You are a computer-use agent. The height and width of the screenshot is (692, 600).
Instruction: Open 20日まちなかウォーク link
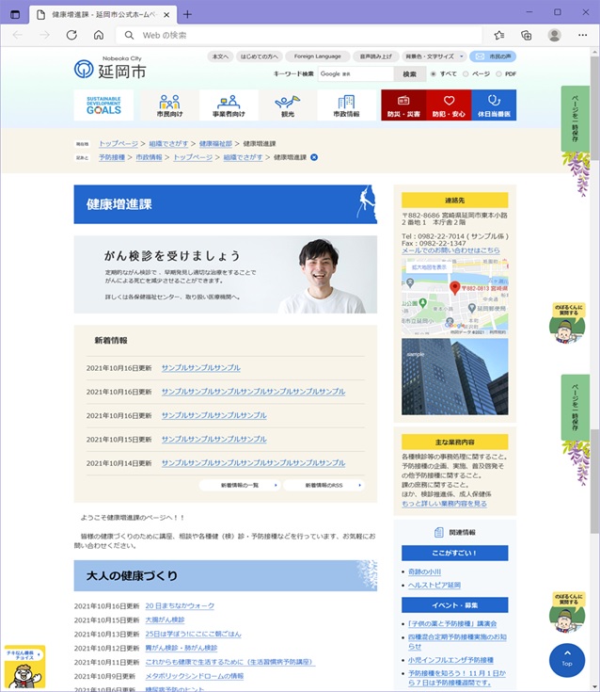pyautogui.click(x=180, y=606)
